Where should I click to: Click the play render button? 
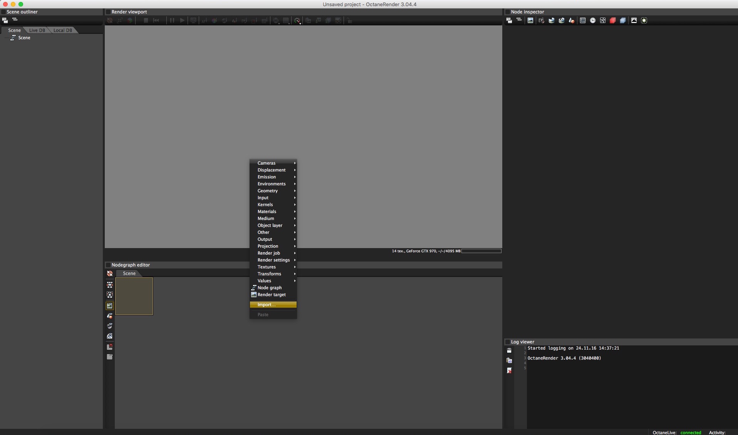point(182,20)
